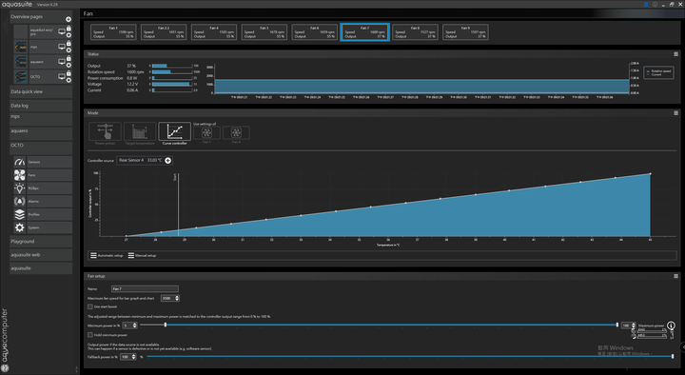Open the aquaero overview page thumbnail
This screenshot has width=685, height=375.
(x=21, y=61)
